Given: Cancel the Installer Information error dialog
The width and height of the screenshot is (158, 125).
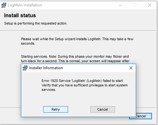Looking at the screenshot, I should (103, 109).
